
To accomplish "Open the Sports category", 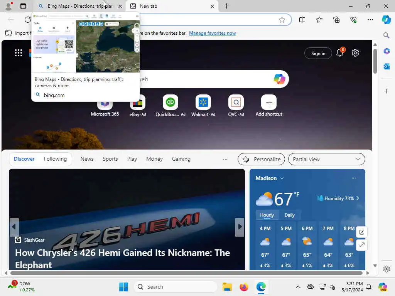I will click(x=110, y=159).
